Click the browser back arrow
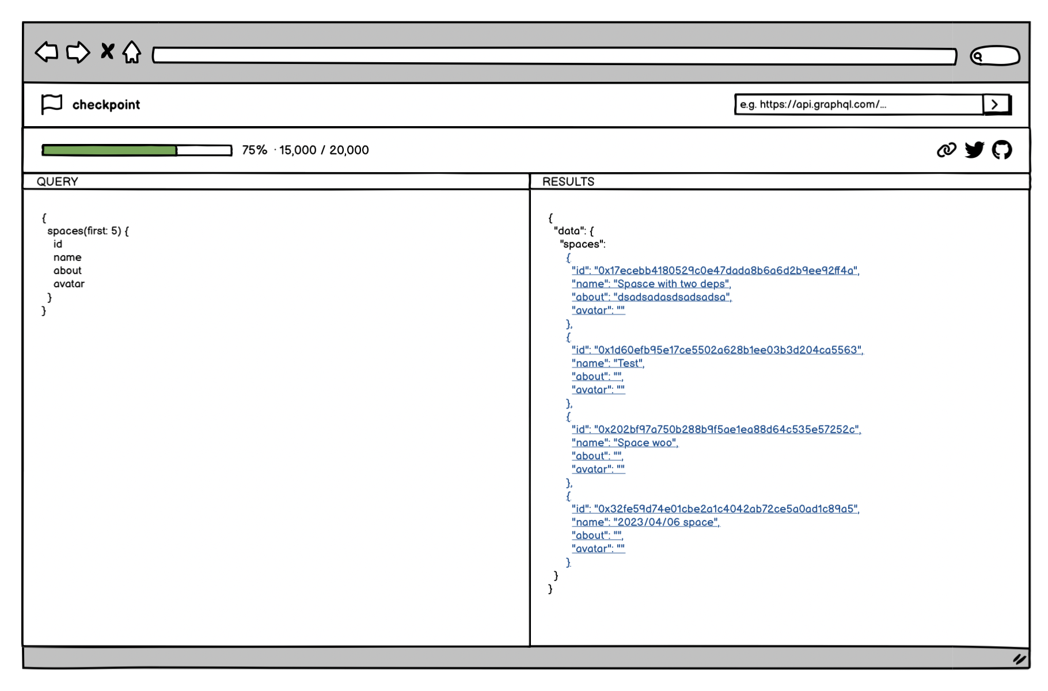The image size is (1048, 691). pos(47,52)
